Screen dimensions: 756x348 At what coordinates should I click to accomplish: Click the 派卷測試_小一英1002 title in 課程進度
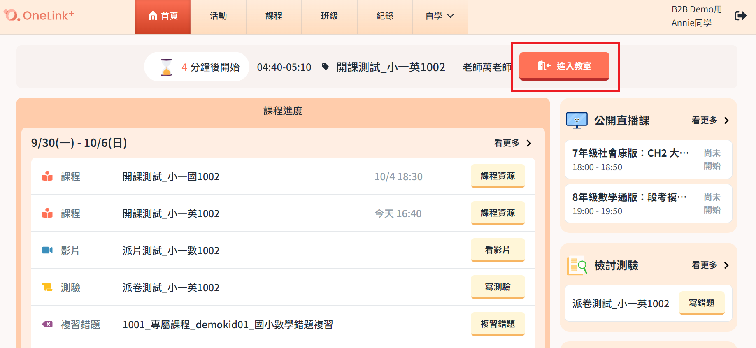171,288
